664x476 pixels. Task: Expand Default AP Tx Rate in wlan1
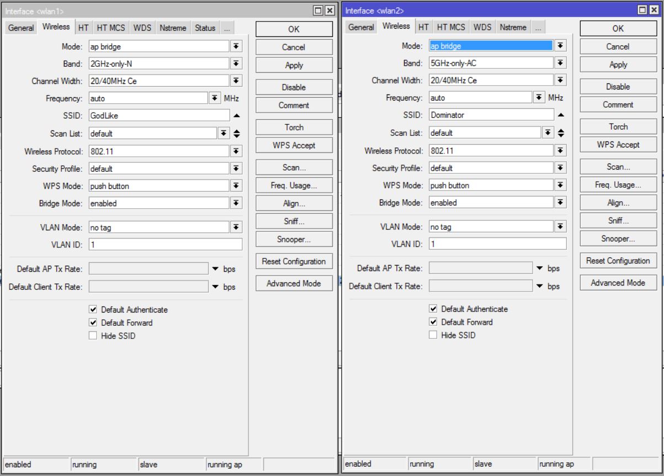[216, 269]
